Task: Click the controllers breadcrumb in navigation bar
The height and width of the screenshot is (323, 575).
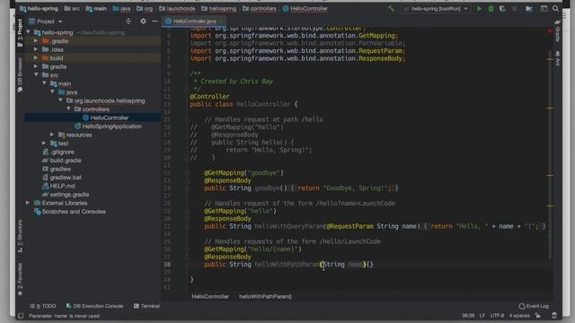Action: [x=260, y=8]
